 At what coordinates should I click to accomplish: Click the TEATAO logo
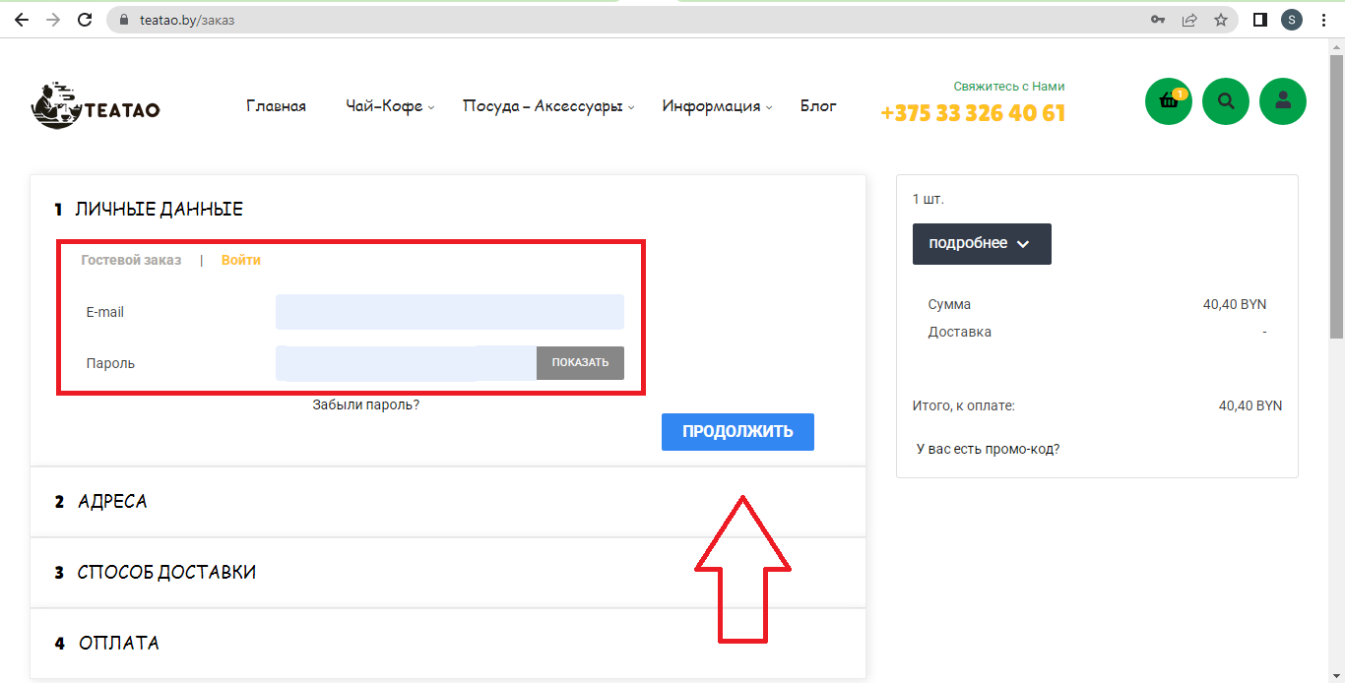click(96, 106)
